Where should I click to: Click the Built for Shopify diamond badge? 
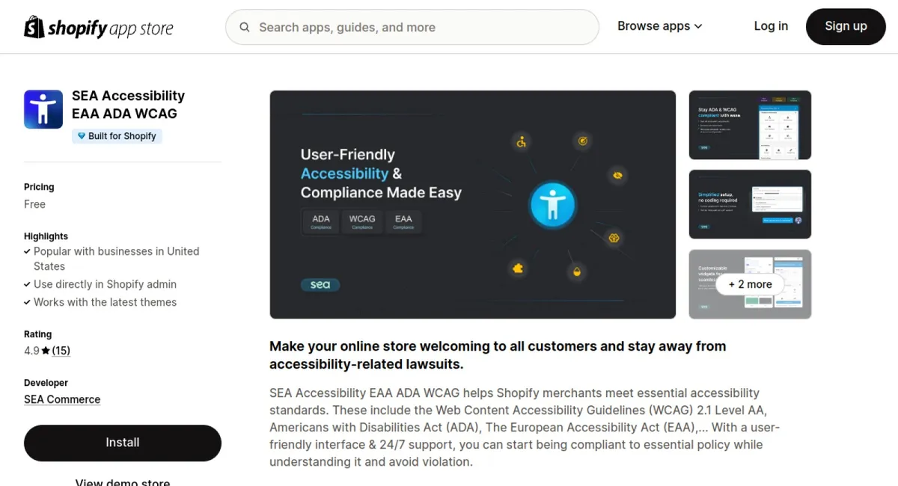click(x=117, y=136)
